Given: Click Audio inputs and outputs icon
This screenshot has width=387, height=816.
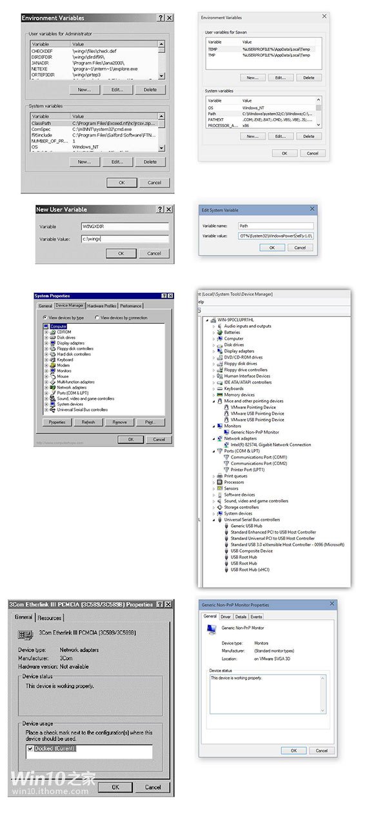Looking at the screenshot, I should [x=220, y=326].
